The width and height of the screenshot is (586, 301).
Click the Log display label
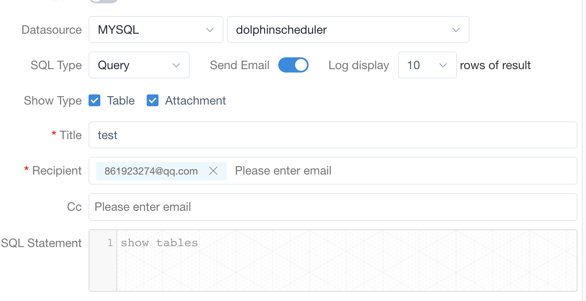pos(359,65)
